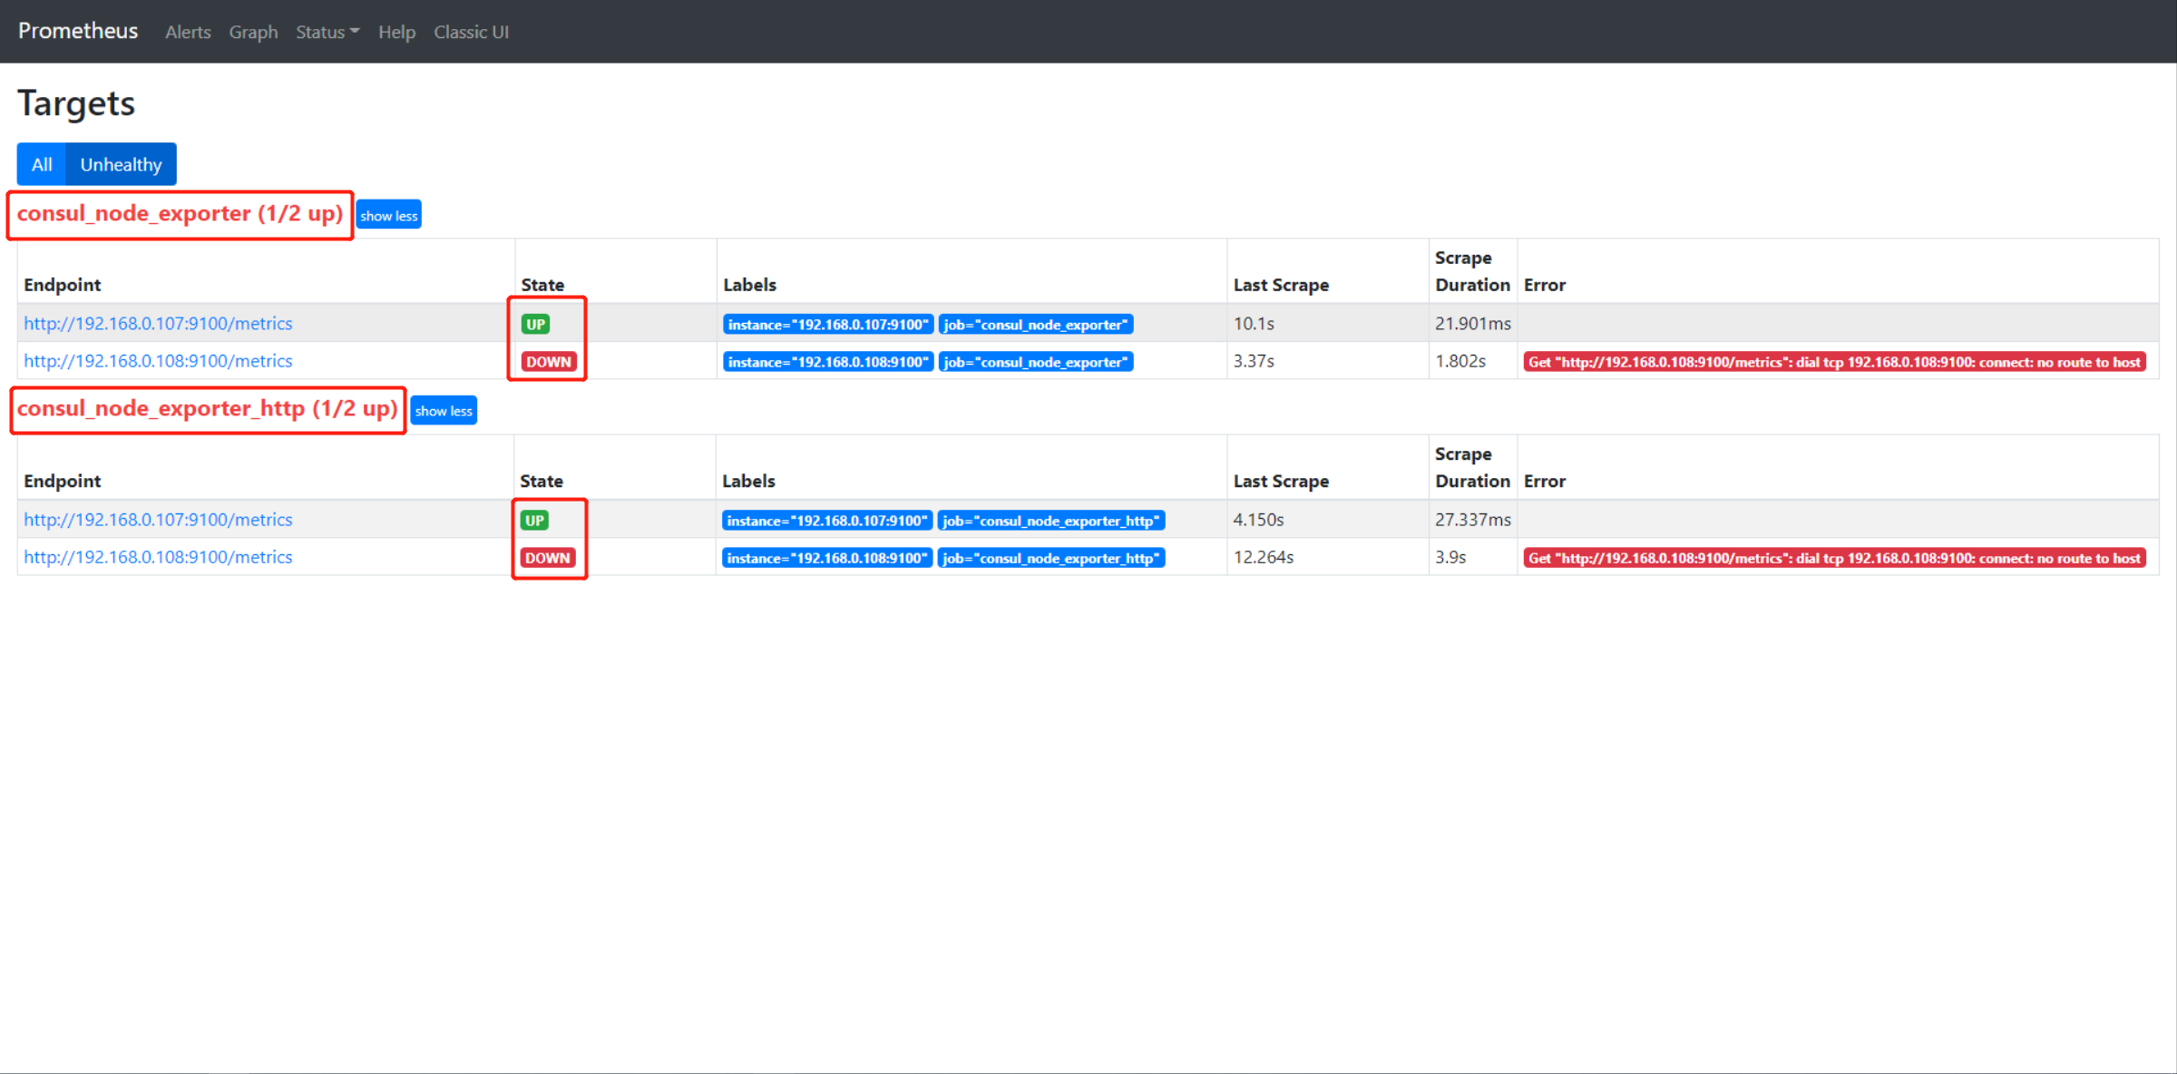Click the DOWN badge in consul_node_exporter_http table
Viewport: 2177px width, 1074px height.
pyautogui.click(x=548, y=557)
